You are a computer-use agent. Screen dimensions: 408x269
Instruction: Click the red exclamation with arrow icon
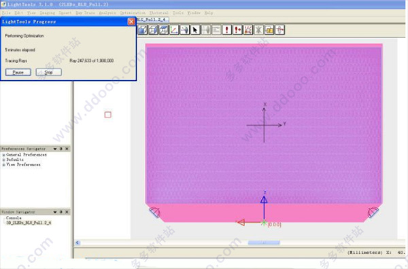click(x=237, y=30)
